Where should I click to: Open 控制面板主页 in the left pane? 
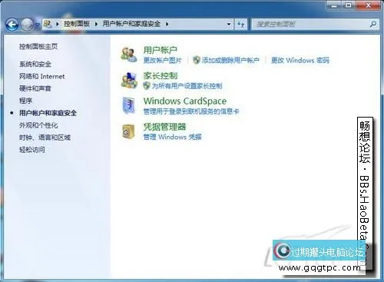click(38, 46)
